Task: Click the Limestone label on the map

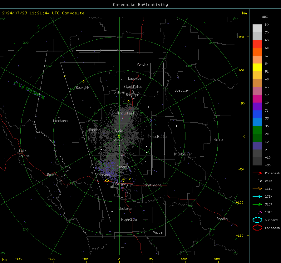Action: 59,121
